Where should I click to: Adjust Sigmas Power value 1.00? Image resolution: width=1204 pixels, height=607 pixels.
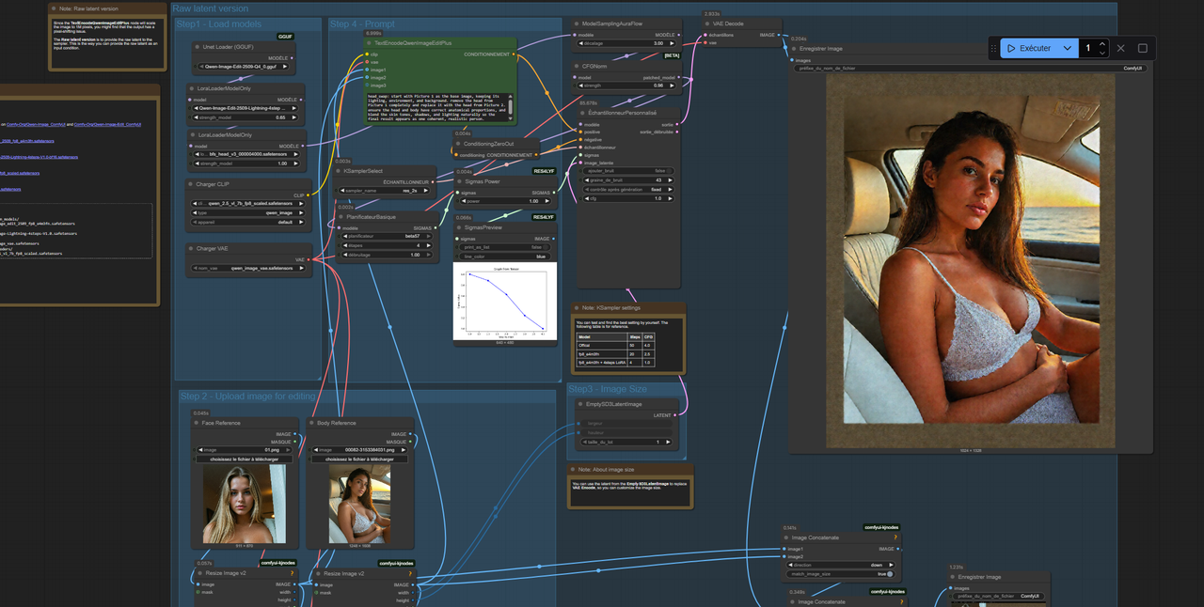506,201
